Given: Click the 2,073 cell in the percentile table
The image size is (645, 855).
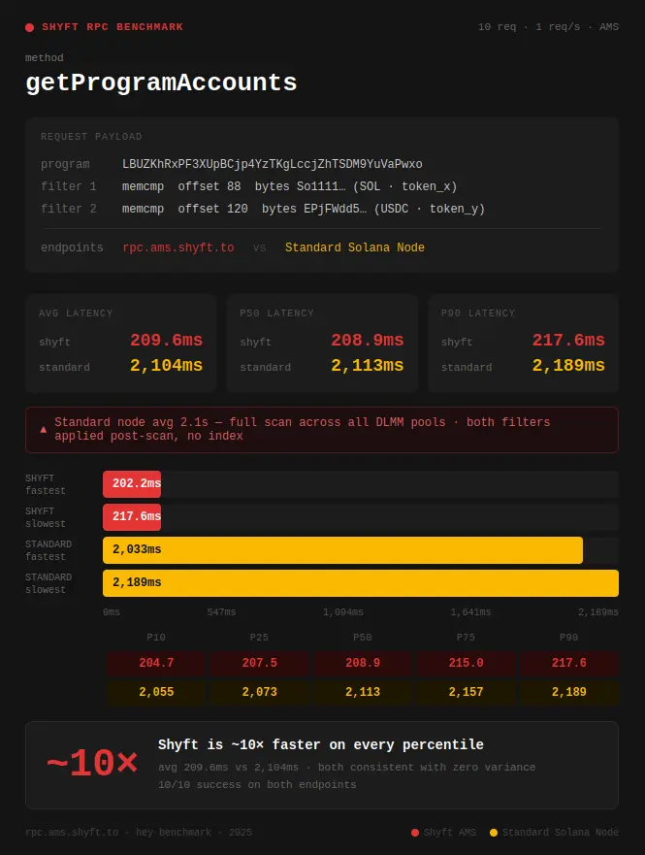Looking at the screenshot, I should coord(259,693).
